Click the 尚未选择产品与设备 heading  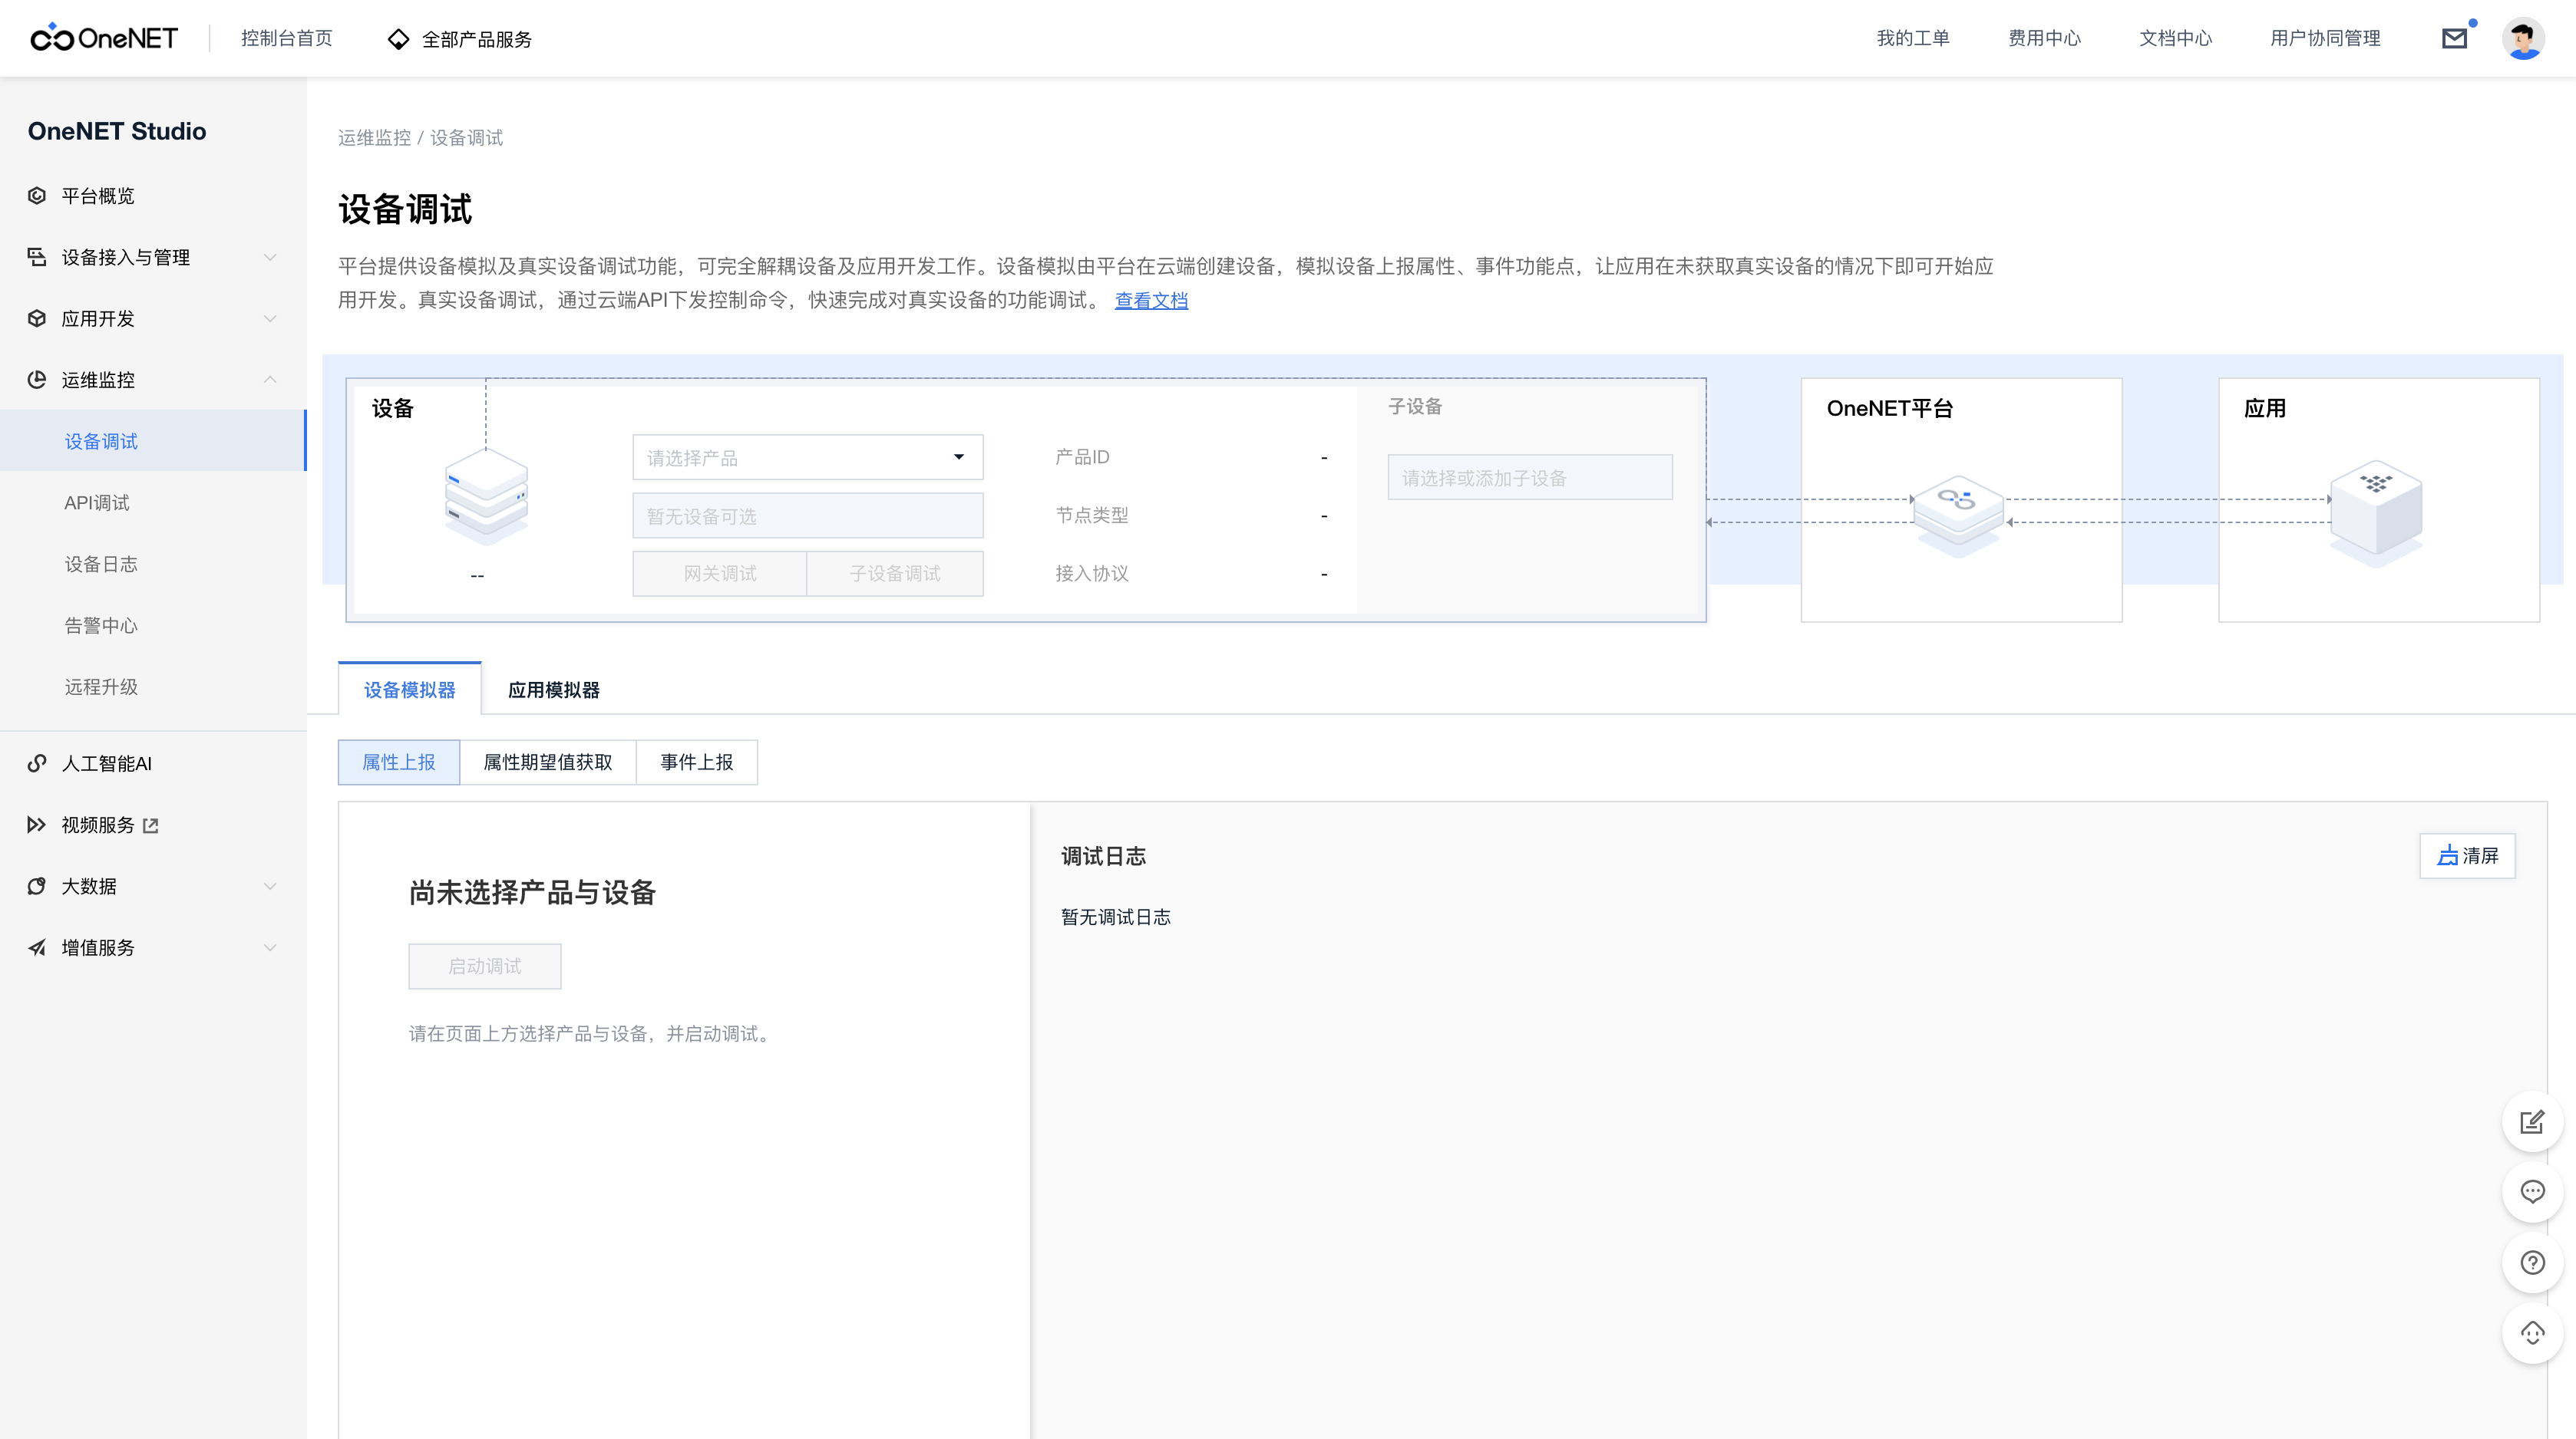[532, 892]
